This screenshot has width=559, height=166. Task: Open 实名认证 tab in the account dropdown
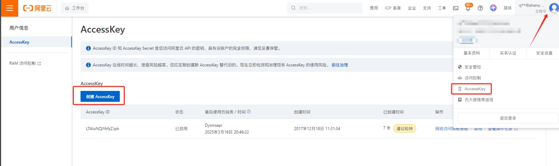[x=508, y=53]
